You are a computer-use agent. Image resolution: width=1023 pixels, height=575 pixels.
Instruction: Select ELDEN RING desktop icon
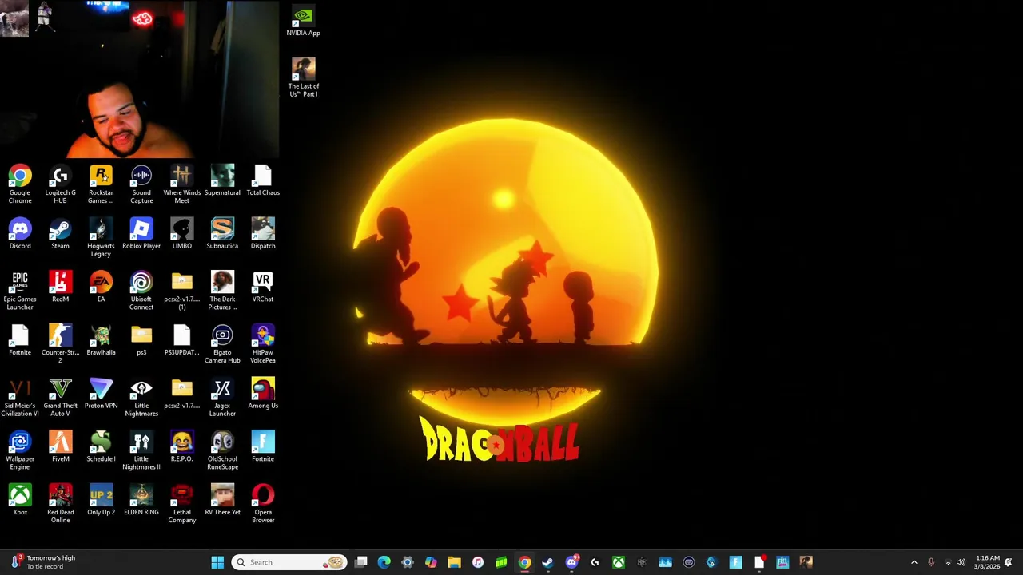[141, 501]
